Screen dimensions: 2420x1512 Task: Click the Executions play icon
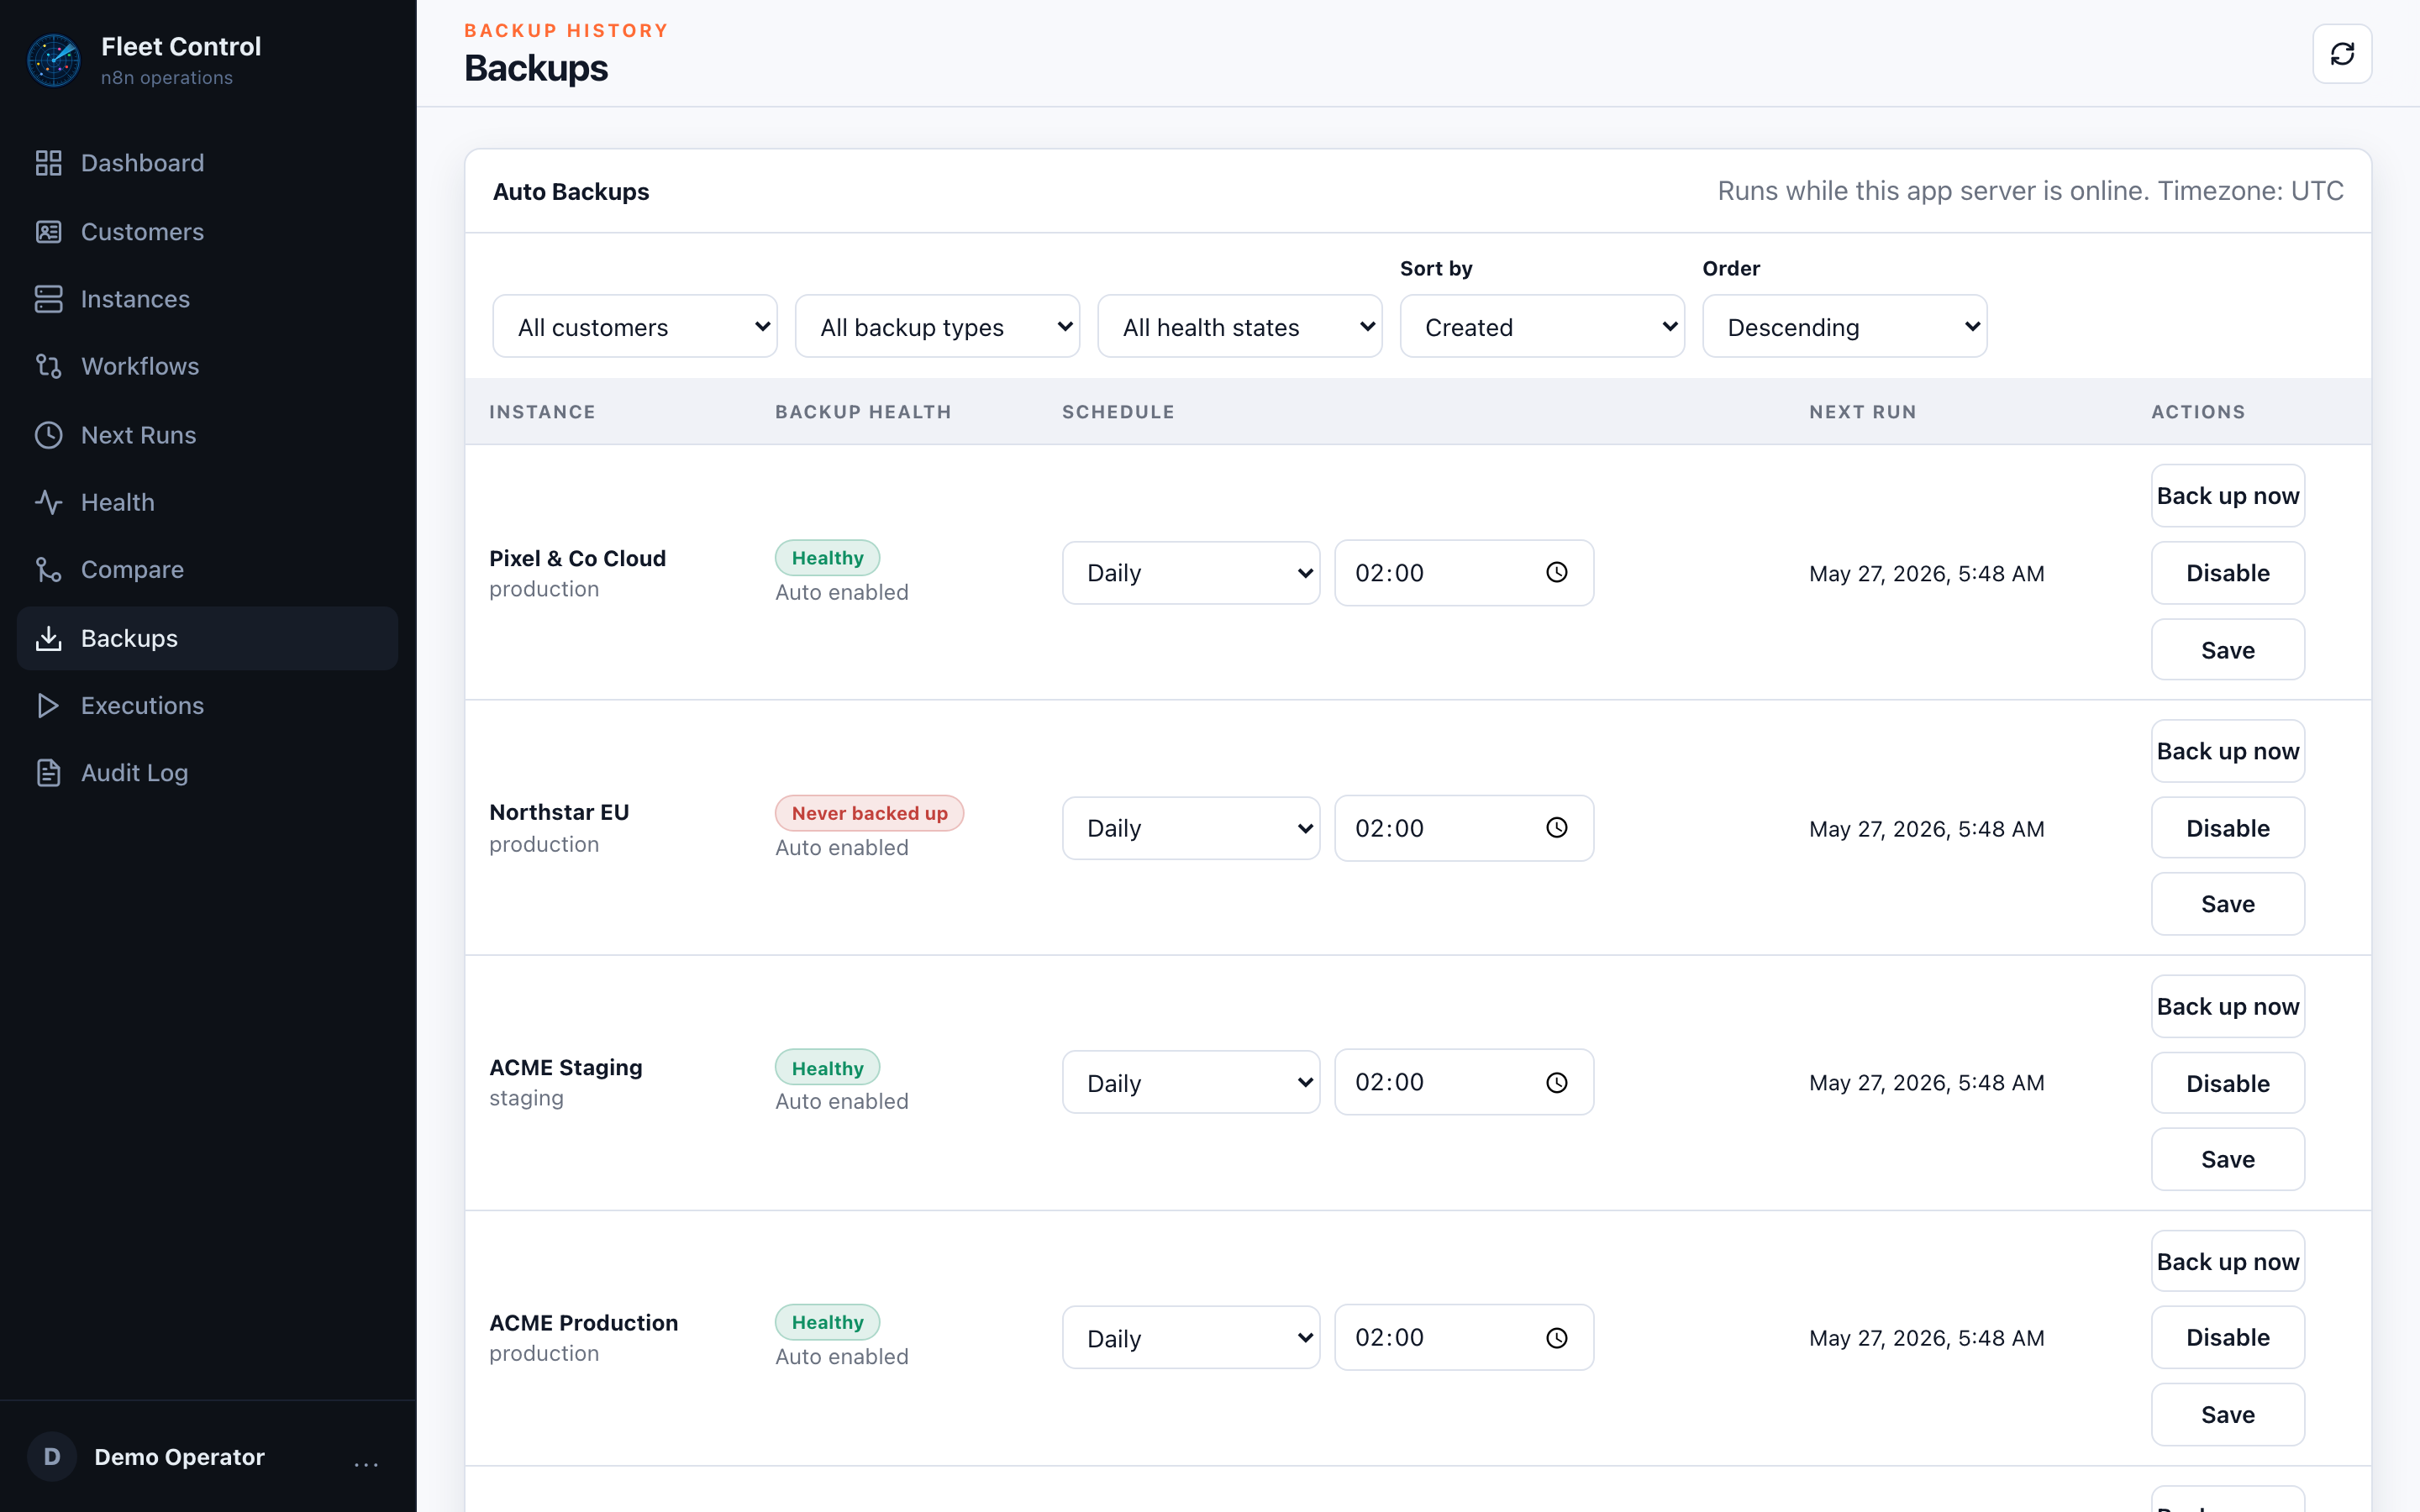pyautogui.click(x=48, y=705)
